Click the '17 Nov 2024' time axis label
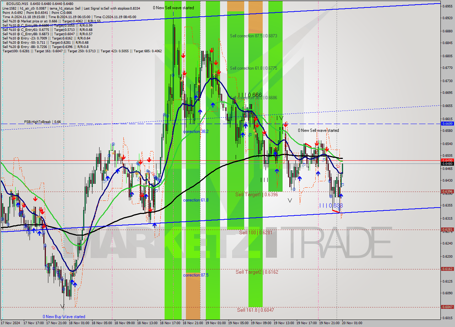Image resolution: width=455 pixels, height=327 pixels. (10, 323)
